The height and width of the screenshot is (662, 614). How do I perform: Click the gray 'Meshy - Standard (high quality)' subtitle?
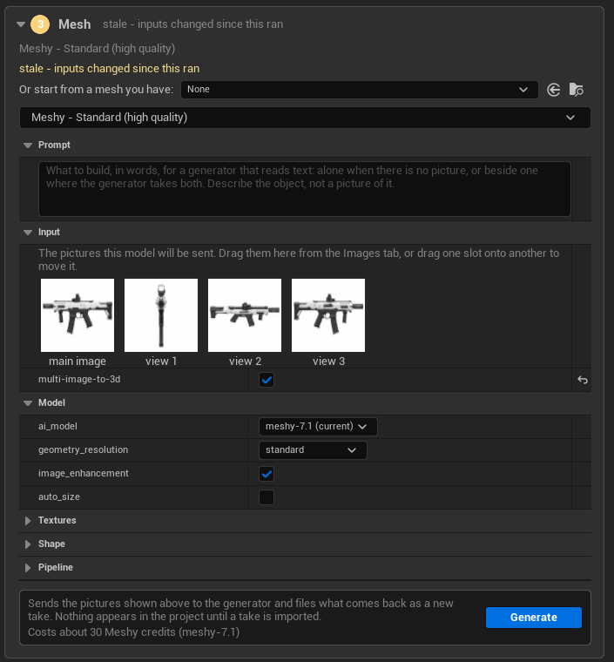97,49
